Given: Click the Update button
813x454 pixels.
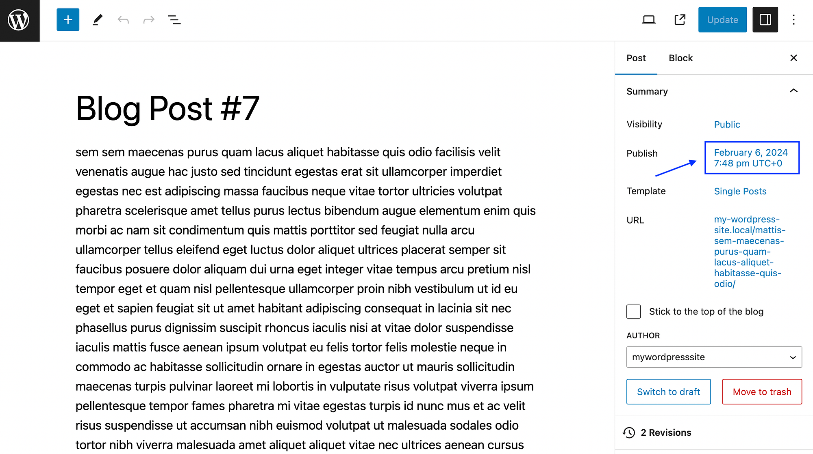Looking at the screenshot, I should [x=722, y=19].
